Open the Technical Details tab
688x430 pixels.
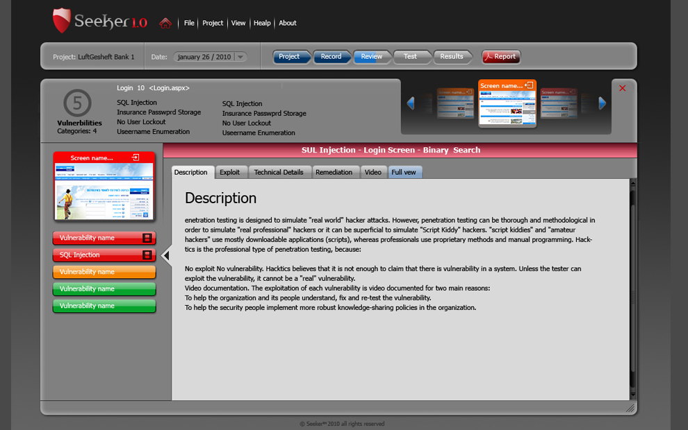coord(278,172)
